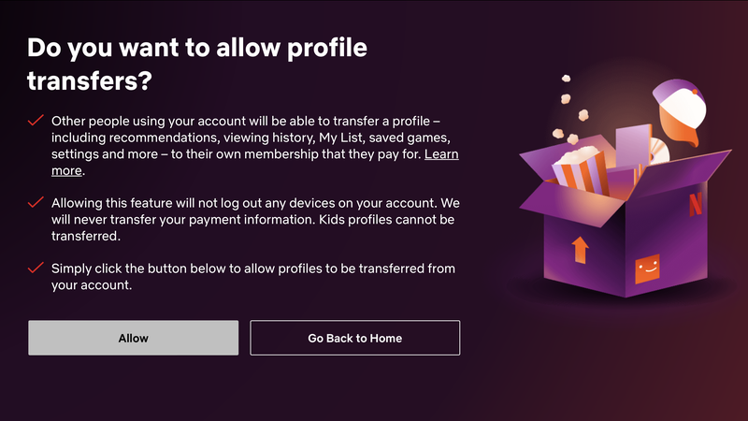748x421 pixels.
Task: Click the red checkmark beside "Allowing this feature"
Action: click(x=36, y=202)
